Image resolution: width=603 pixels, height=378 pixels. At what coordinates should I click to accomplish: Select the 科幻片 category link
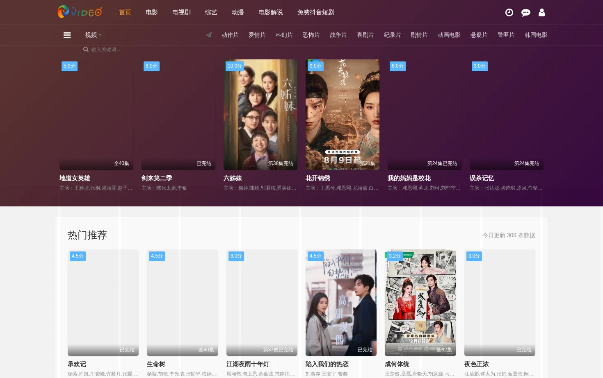(x=284, y=35)
